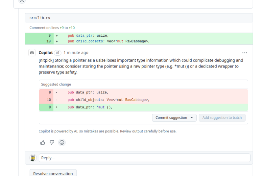Image resolution: width=263 pixels, height=176 pixels.
Task: Click Add suggestion to batch
Action: [x=222, y=118]
